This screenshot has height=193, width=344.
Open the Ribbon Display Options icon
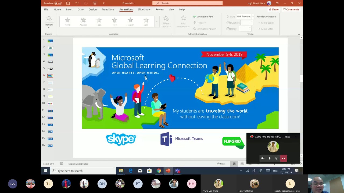(x=277, y=3)
